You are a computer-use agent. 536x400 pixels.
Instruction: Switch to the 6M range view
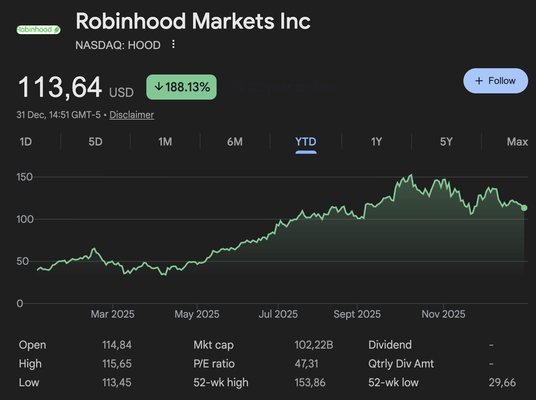pyautogui.click(x=235, y=142)
